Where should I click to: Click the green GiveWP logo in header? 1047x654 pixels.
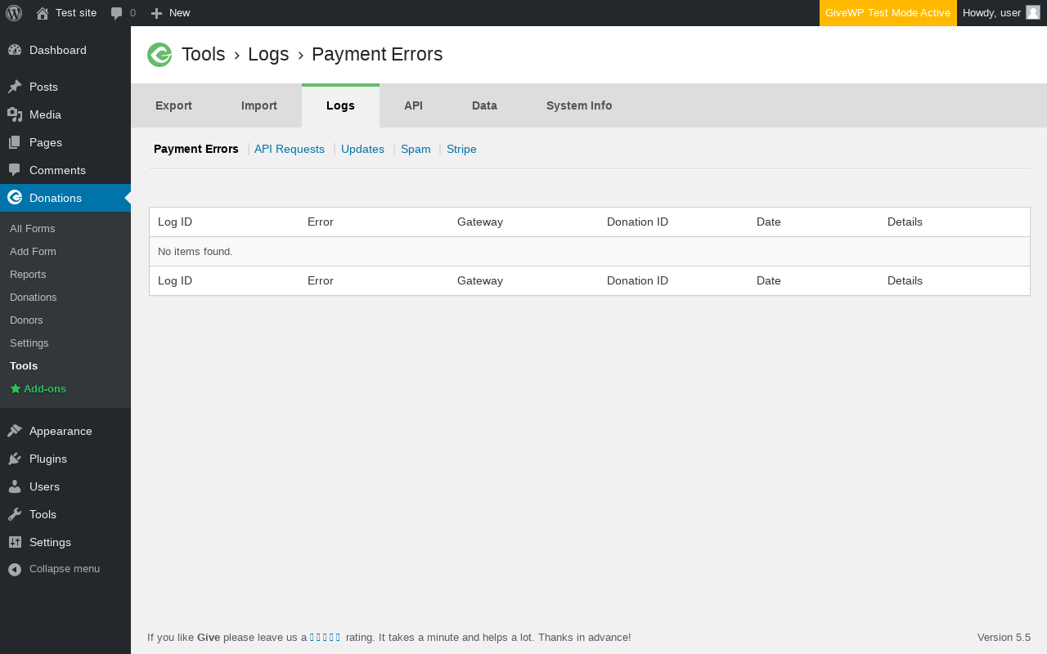pos(160,55)
